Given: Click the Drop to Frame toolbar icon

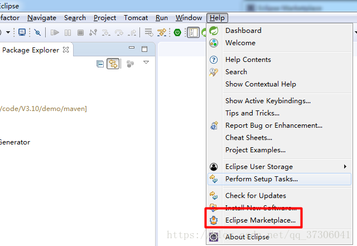Looking at the screenshot, I should point(149,32).
